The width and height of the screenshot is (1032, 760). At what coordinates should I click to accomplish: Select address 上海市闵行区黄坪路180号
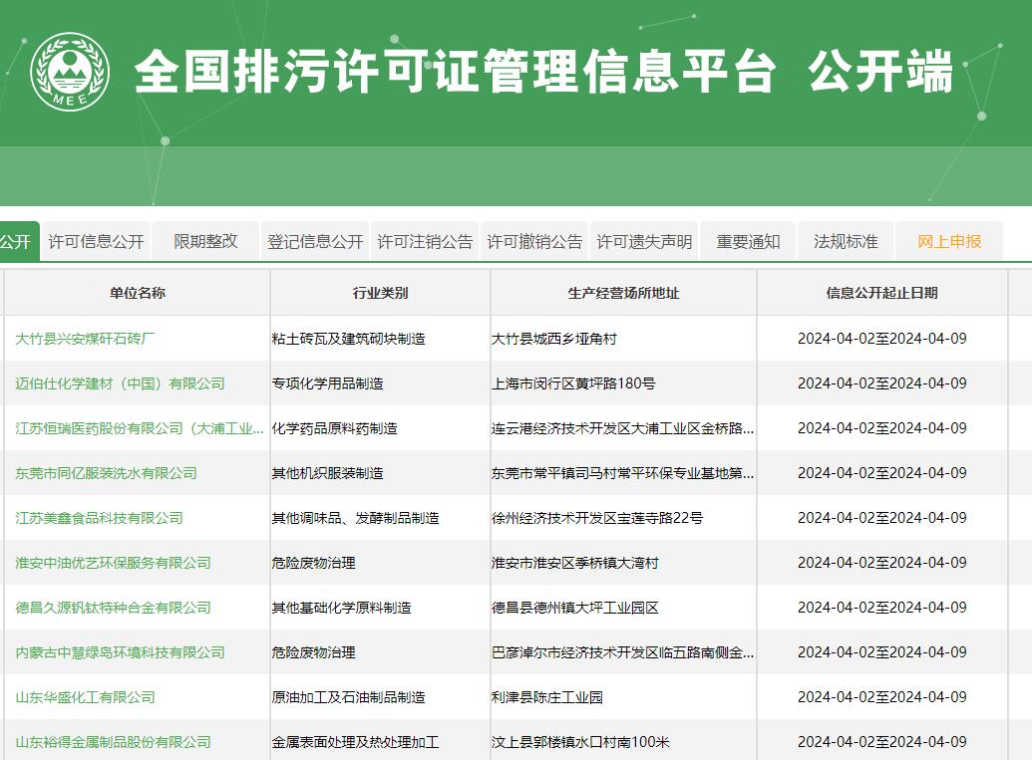tap(573, 383)
